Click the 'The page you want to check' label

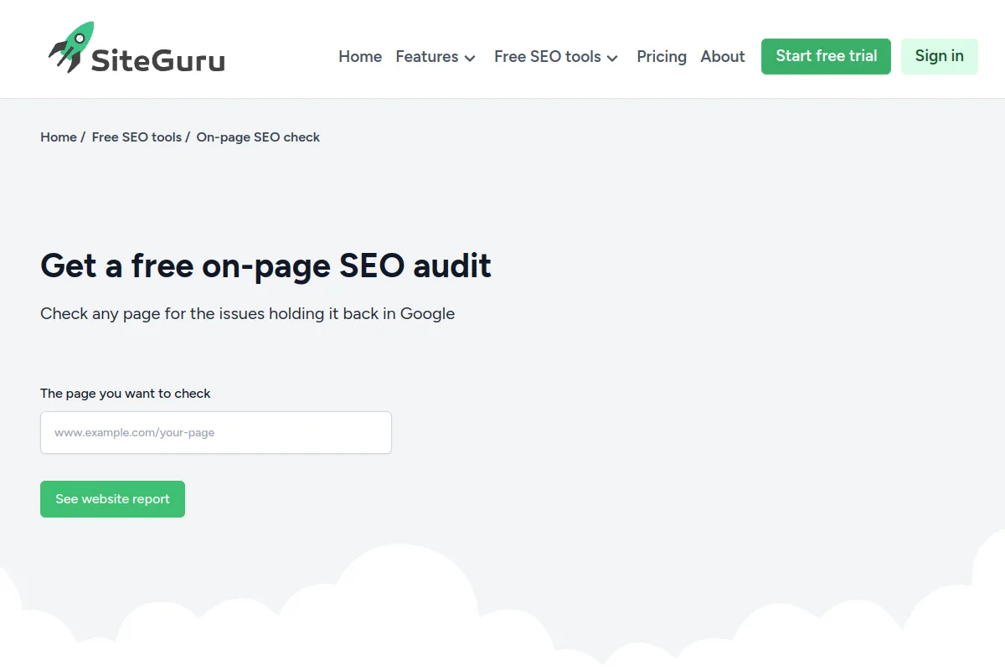click(x=126, y=394)
